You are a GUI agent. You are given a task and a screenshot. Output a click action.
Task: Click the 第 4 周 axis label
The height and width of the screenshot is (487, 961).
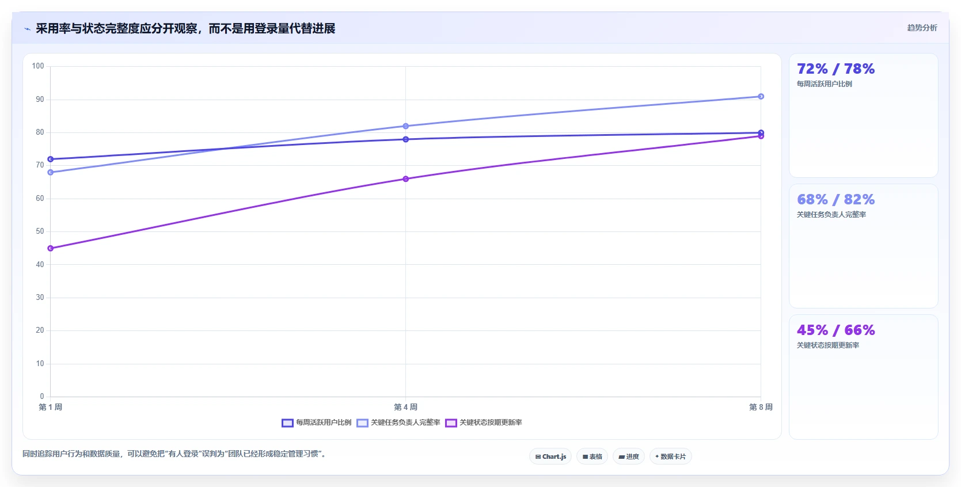406,407
